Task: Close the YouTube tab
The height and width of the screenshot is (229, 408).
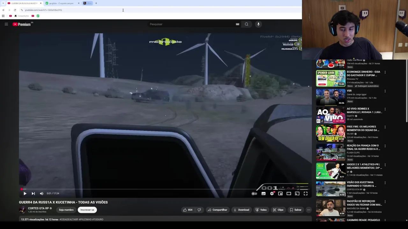Action: click(41, 3)
